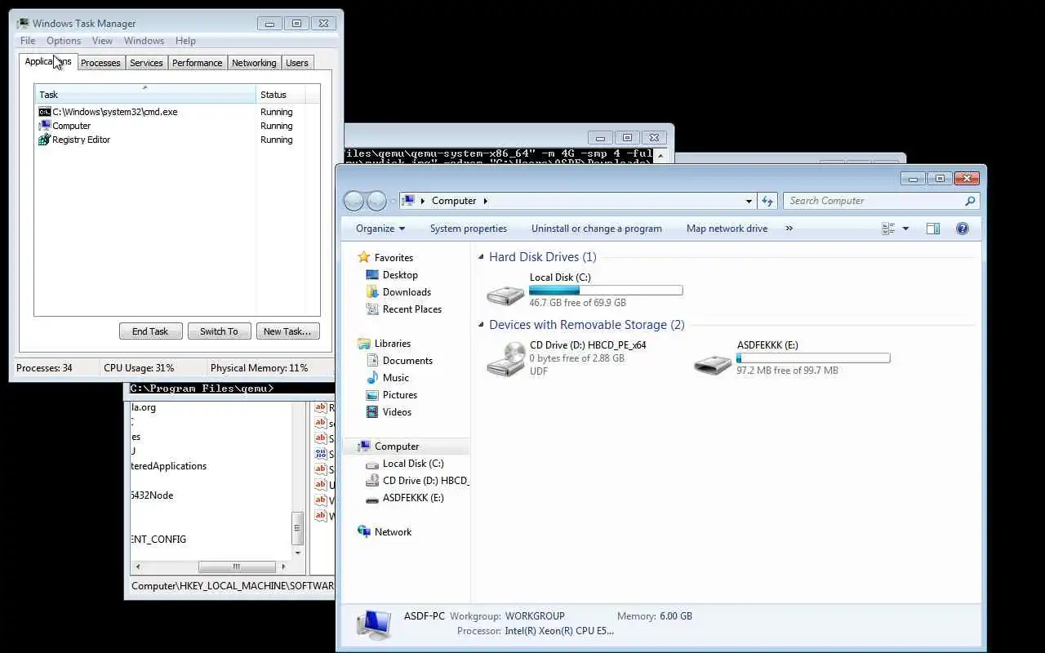This screenshot has width=1045, height=653.
Task: Click the search magnifier icon in Explorer
Action: (970, 201)
